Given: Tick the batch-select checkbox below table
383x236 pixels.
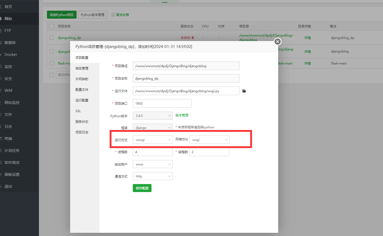Looking at the screenshot, I should pos(51,75).
